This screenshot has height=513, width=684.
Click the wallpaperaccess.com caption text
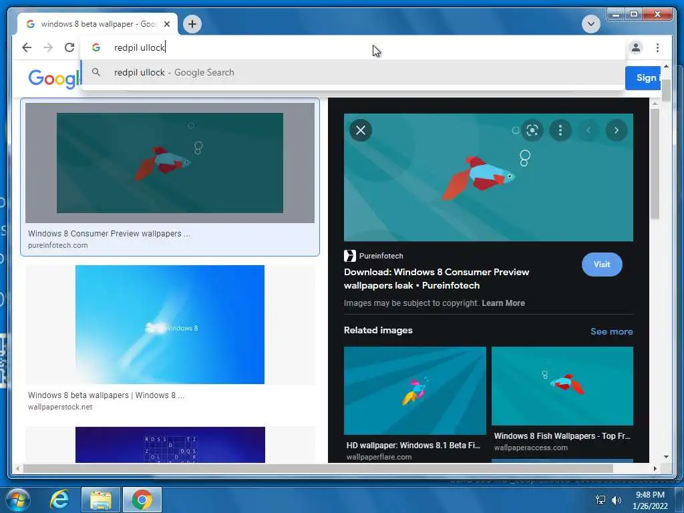point(530,448)
